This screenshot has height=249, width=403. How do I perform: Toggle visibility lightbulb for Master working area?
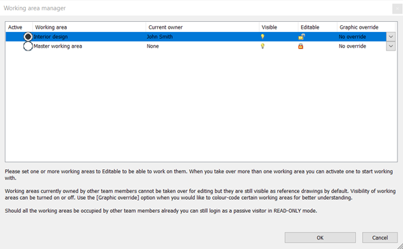click(x=262, y=46)
